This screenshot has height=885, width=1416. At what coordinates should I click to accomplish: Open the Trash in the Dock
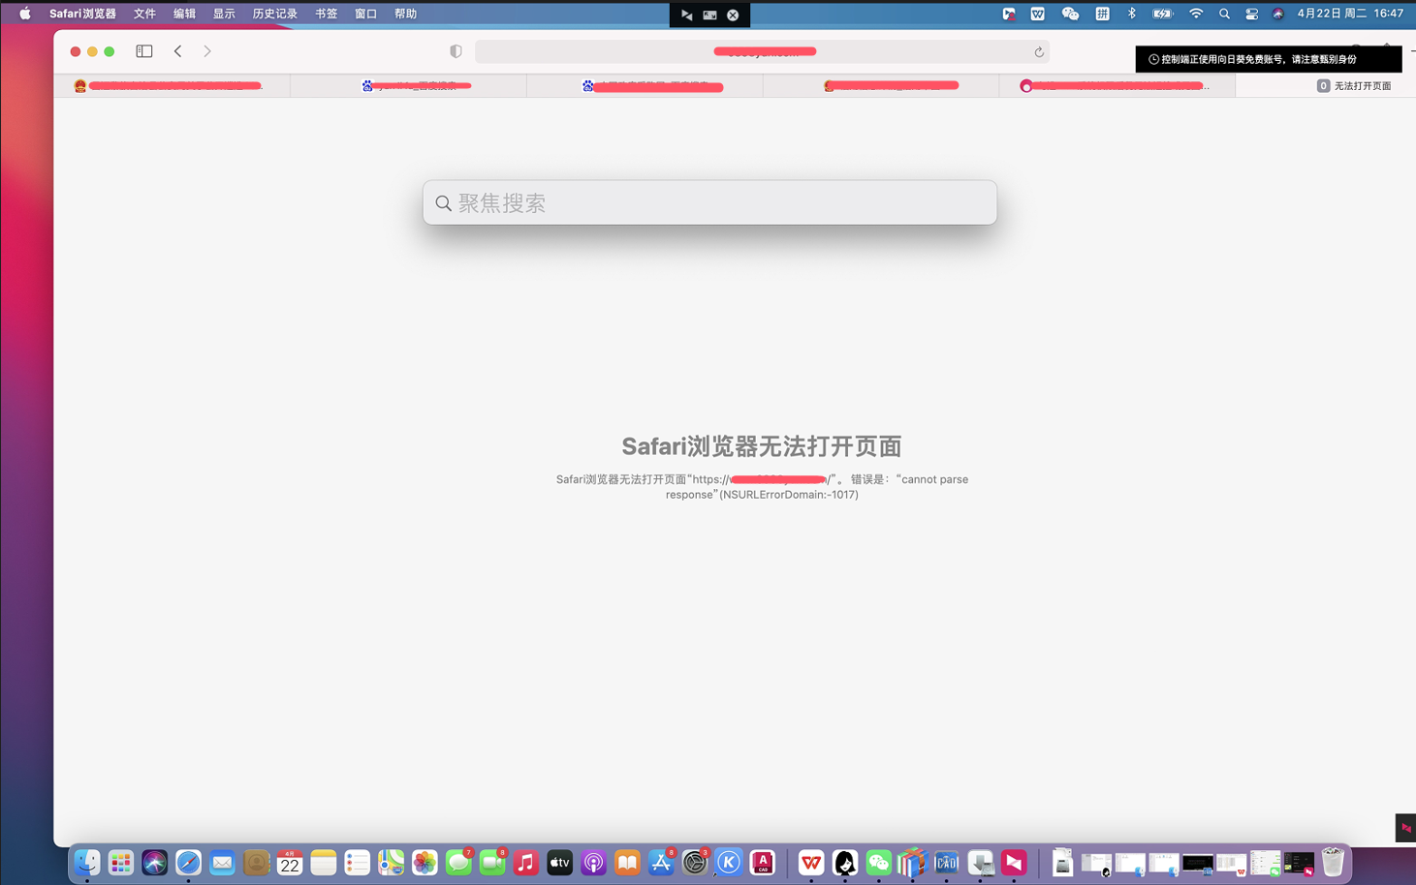tap(1333, 862)
